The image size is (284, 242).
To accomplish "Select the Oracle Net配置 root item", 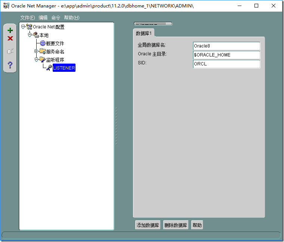I will 49,27.
